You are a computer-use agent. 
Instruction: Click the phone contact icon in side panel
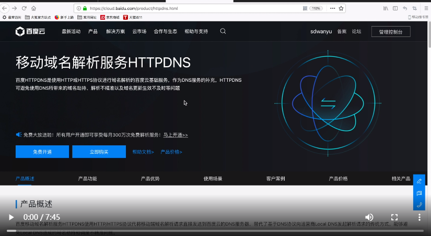(419, 205)
